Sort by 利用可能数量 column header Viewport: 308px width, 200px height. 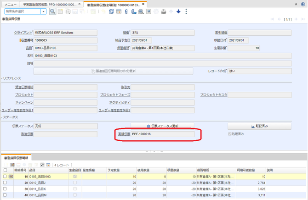coord(251,170)
